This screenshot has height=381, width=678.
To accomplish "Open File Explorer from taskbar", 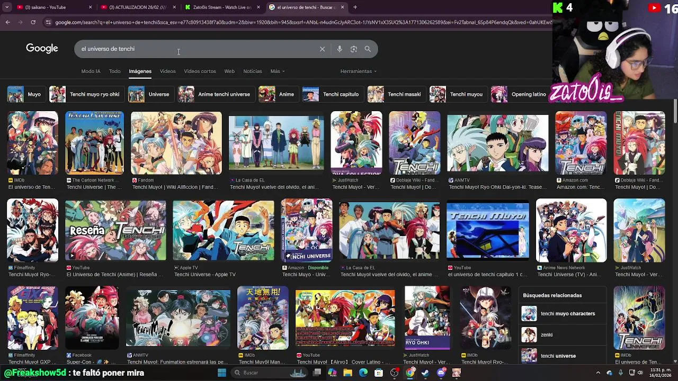I will pos(347,373).
